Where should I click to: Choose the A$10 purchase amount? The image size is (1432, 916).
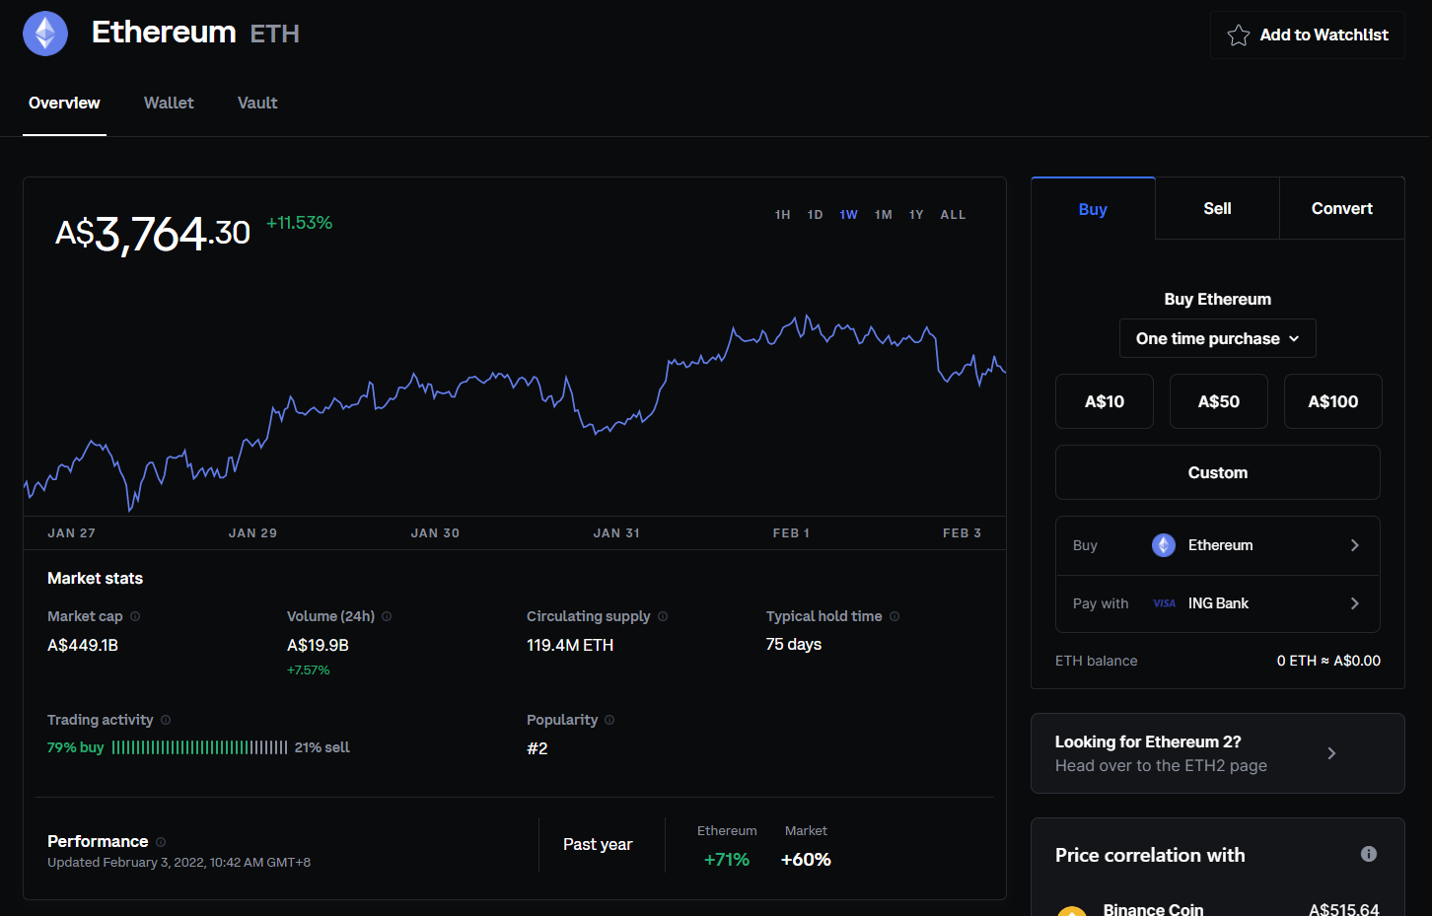pyautogui.click(x=1105, y=401)
